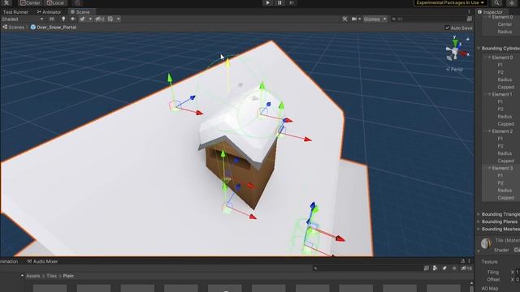Click the Pause button in the top toolbar
520x292 pixels.
point(279,2)
